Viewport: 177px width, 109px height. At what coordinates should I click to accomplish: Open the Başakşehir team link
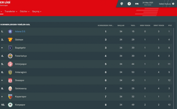21,48
